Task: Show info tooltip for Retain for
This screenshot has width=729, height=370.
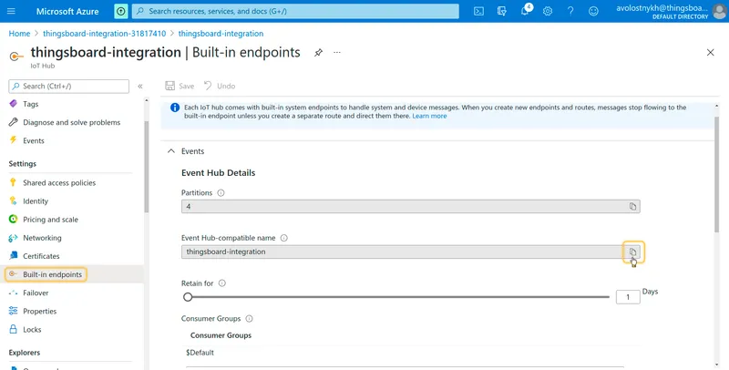Action: tap(222, 283)
